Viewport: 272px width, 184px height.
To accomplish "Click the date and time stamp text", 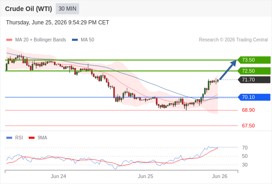I will [58, 23].
